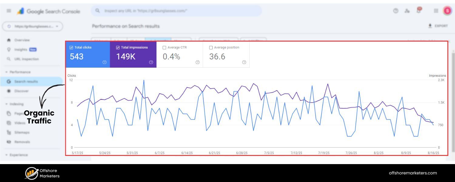Uncheck the Total impressions metric
Viewport: 455px width, 182px height.
pyautogui.click(x=118, y=47)
